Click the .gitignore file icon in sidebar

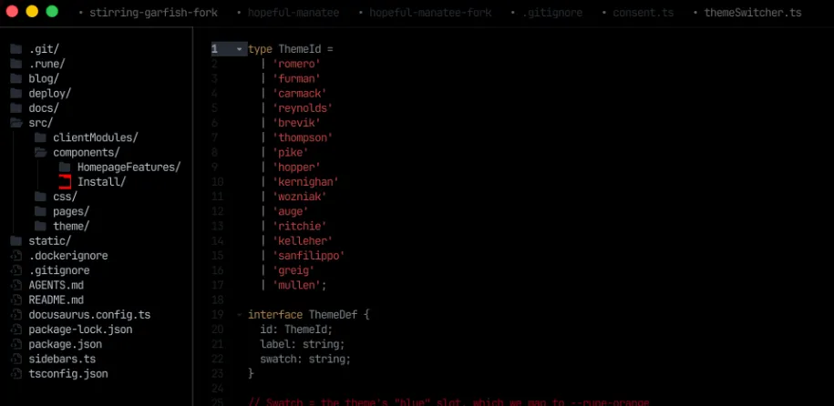tap(16, 270)
